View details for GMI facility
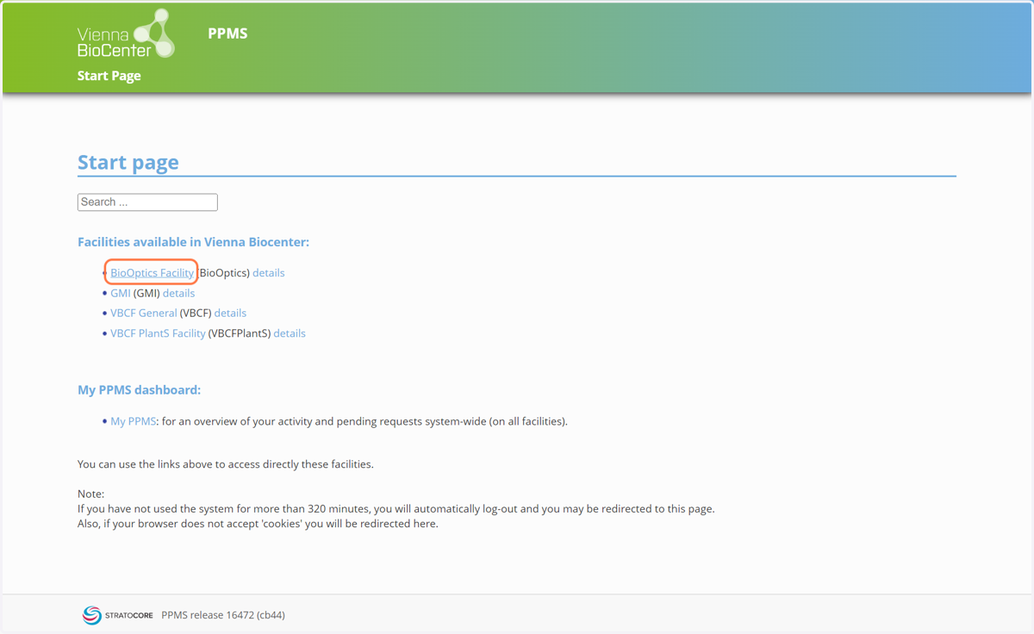This screenshot has height=634, width=1034. pos(178,293)
